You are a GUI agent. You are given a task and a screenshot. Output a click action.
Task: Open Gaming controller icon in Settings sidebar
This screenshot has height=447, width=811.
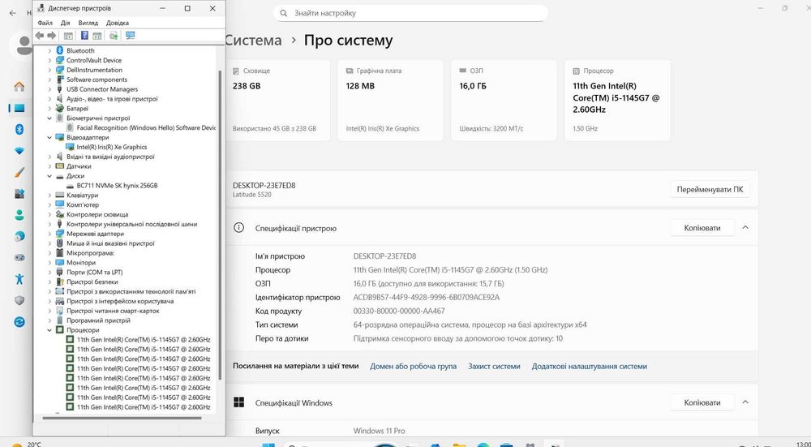[x=19, y=257]
